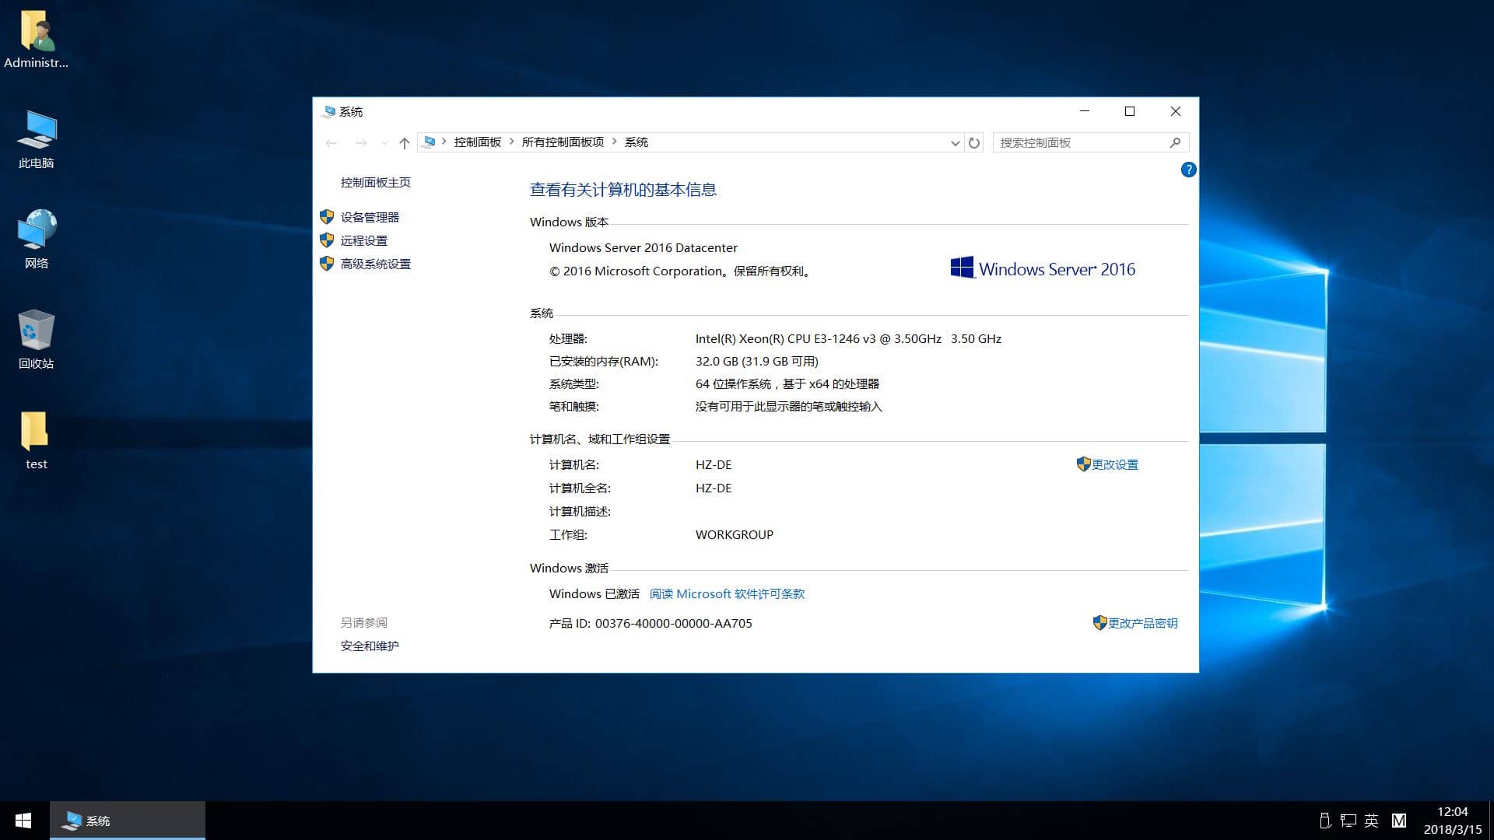Click the refresh button beside address bar
The image size is (1494, 840).
tap(973, 142)
